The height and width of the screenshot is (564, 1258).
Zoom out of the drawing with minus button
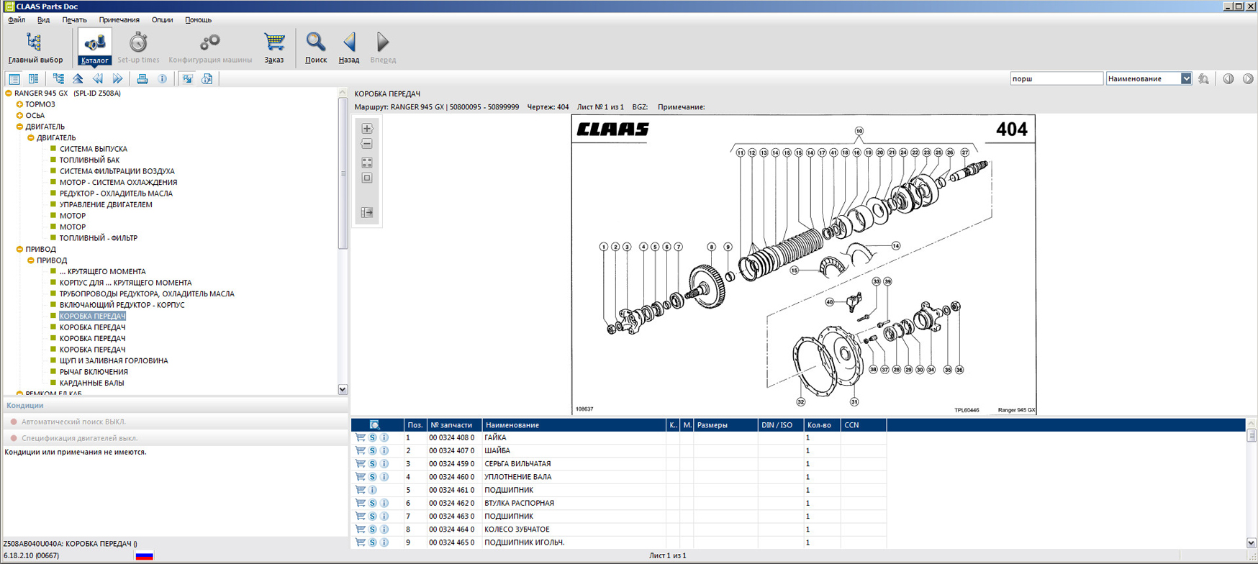click(367, 144)
